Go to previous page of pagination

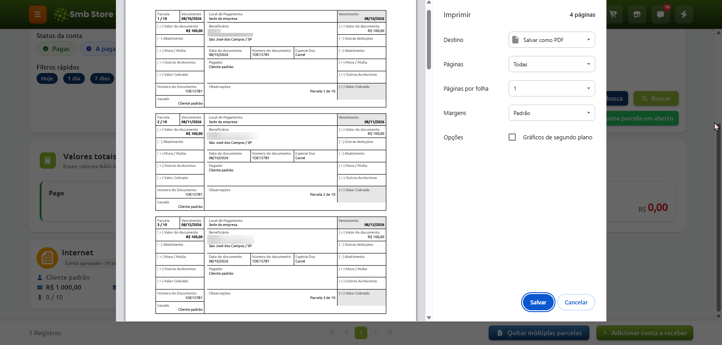(x=347, y=333)
